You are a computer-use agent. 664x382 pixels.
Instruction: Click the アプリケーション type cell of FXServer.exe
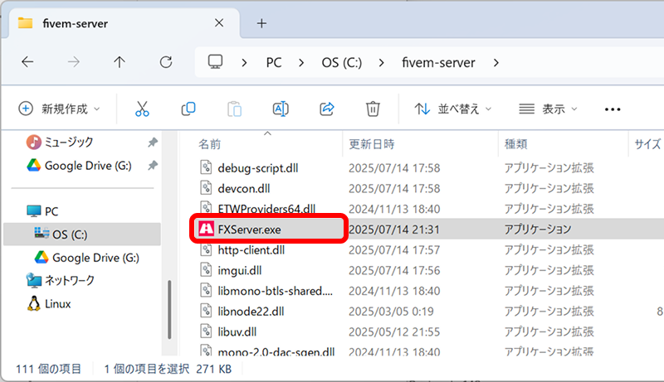(x=538, y=230)
